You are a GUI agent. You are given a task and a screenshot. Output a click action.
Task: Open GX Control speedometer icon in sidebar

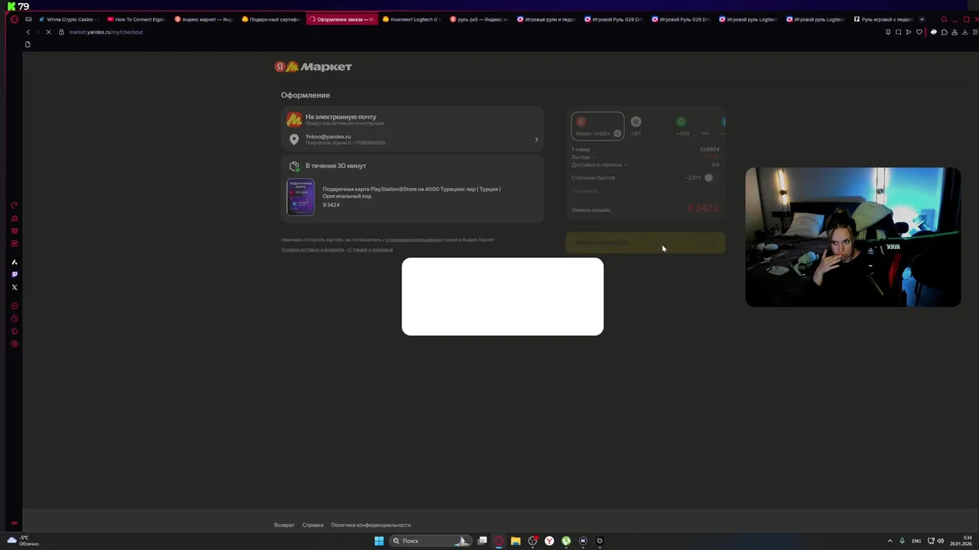click(x=15, y=205)
